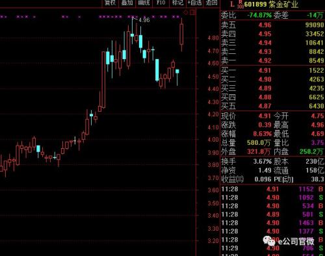Click the purple info markers row
Viewport: 325px width, 256px height.
90,17
